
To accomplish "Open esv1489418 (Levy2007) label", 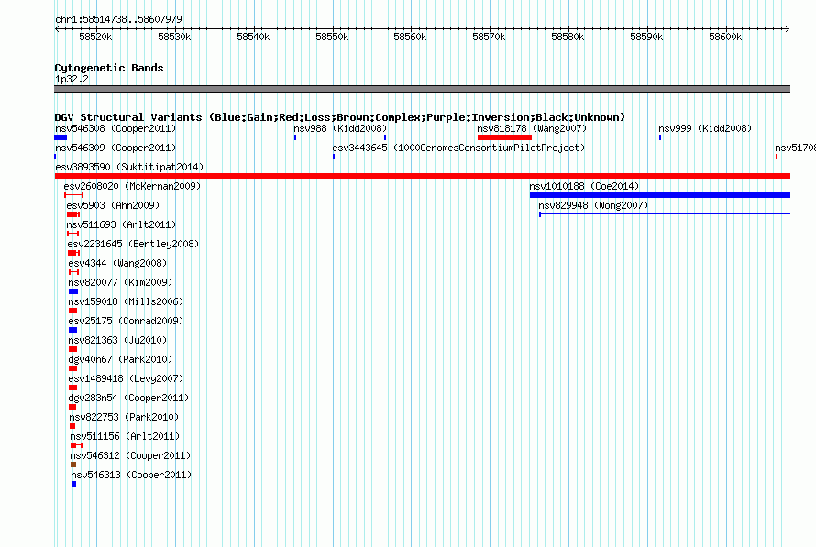I will [x=126, y=378].
